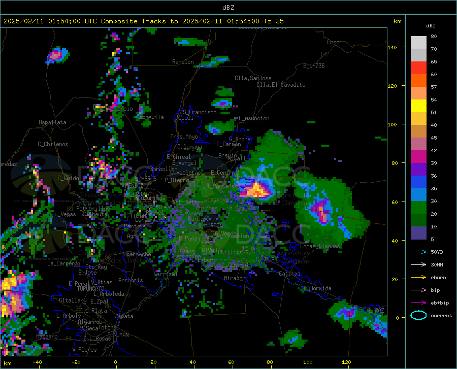Click the L_Asuncion label
Image resolution: width=457 pixels, height=369 pixels.
[254, 118]
